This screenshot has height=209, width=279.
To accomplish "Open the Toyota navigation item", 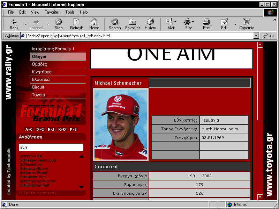I will [58, 95].
